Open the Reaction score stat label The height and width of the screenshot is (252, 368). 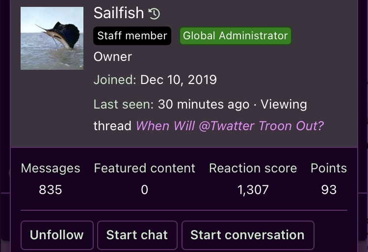[x=253, y=168]
